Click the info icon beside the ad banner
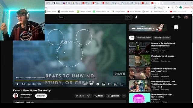193x108 pixels. (x=176, y=27)
